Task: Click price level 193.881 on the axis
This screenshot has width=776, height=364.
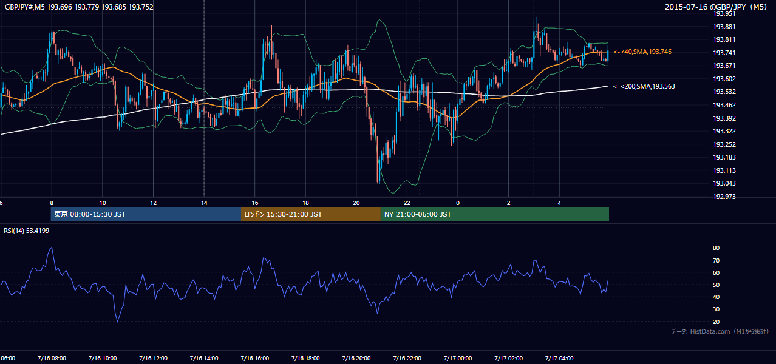Action: (724, 27)
